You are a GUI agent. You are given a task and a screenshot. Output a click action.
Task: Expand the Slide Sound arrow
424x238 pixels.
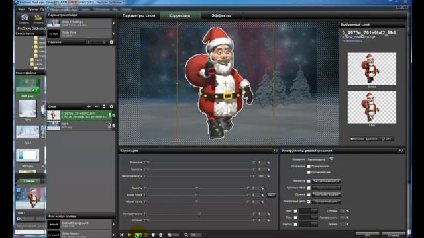pyautogui.click(x=113, y=235)
